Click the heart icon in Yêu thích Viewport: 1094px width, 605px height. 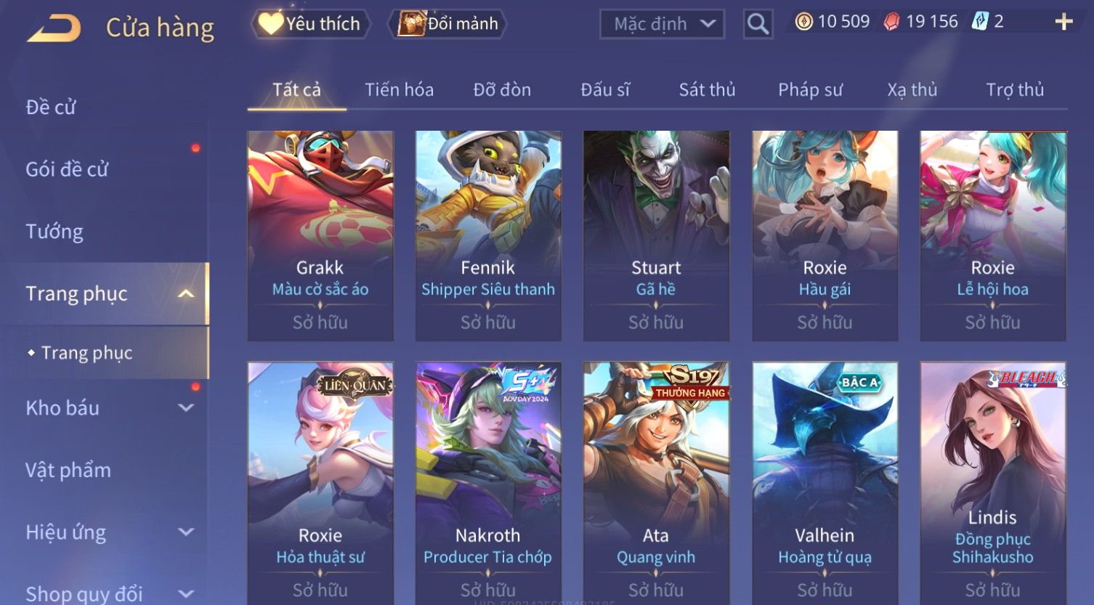click(x=270, y=23)
